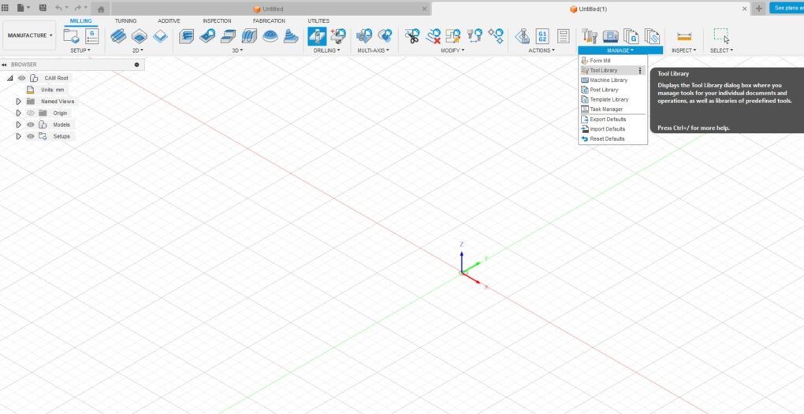This screenshot has width=804, height=414.
Task: Toggle visibility eye of Origin
Action: tap(30, 113)
